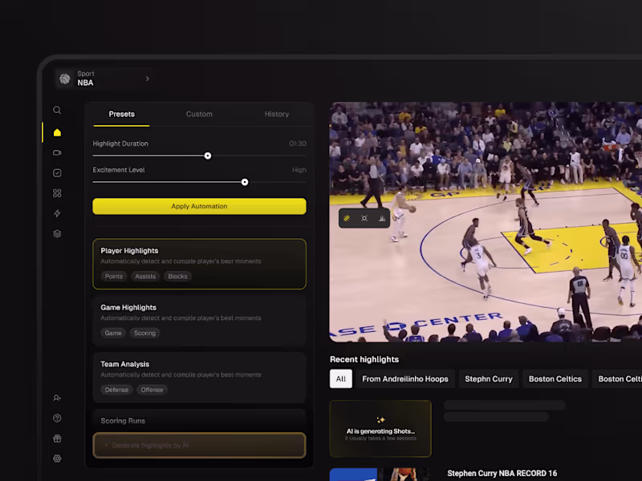Open the History tab
Image resolution: width=642 pixels, height=481 pixels.
276,114
